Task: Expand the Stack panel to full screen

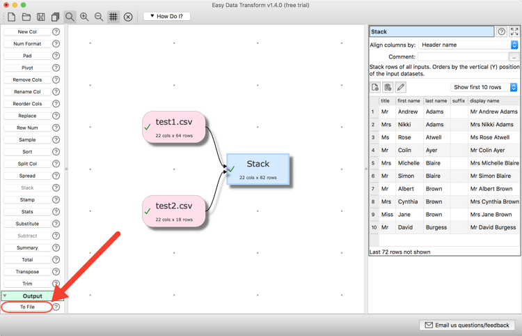Action: 514,31
